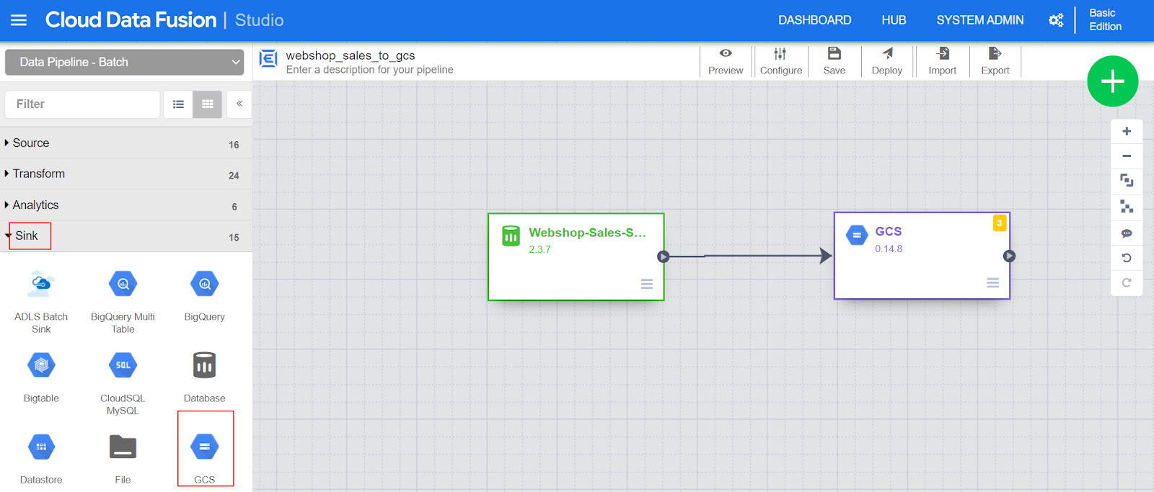Image resolution: width=1154 pixels, height=492 pixels.
Task: Open the system settings gear icon
Action: 1056,20
